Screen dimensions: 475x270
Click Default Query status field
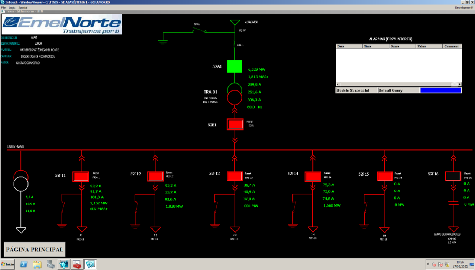coord(398,90)
